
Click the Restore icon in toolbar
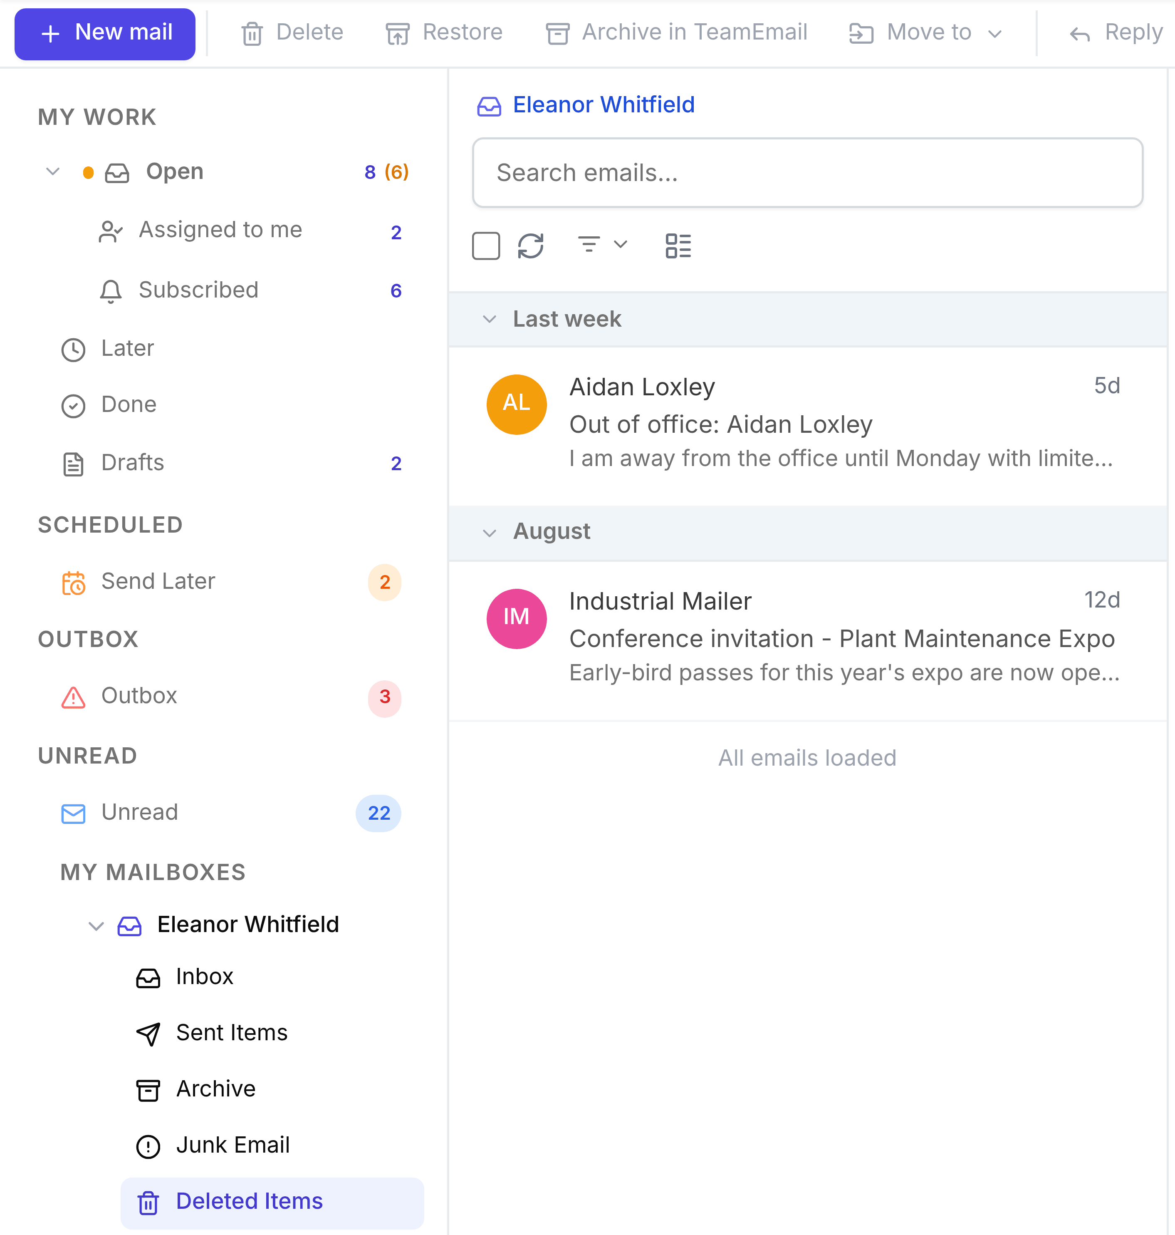398,33
